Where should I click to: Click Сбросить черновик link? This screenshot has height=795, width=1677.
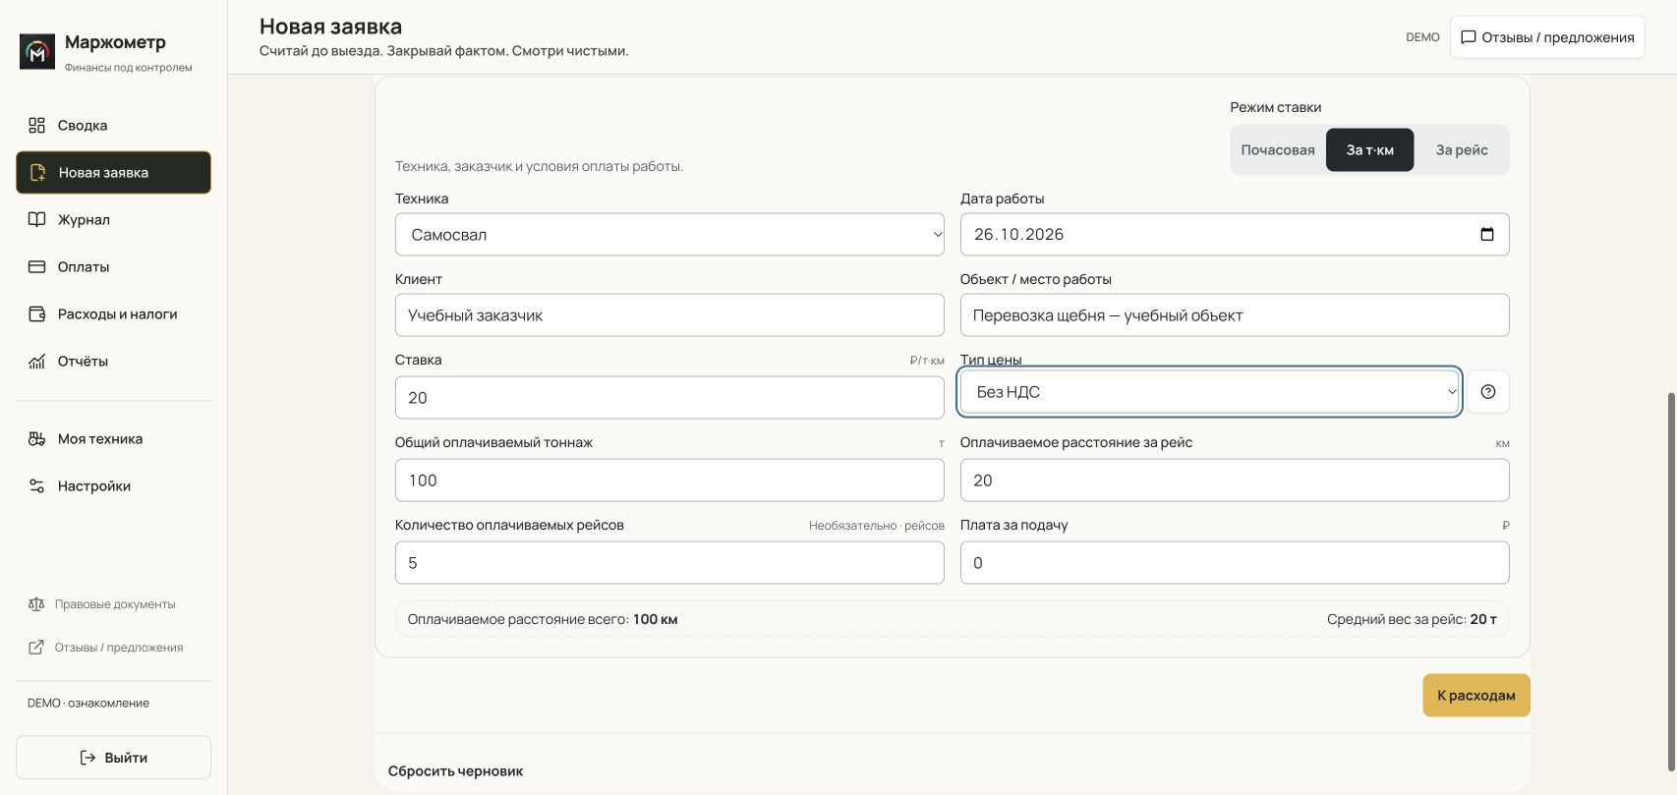455,771
